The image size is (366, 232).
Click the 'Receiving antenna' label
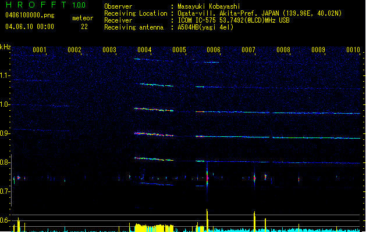click(x=134, y=27)
